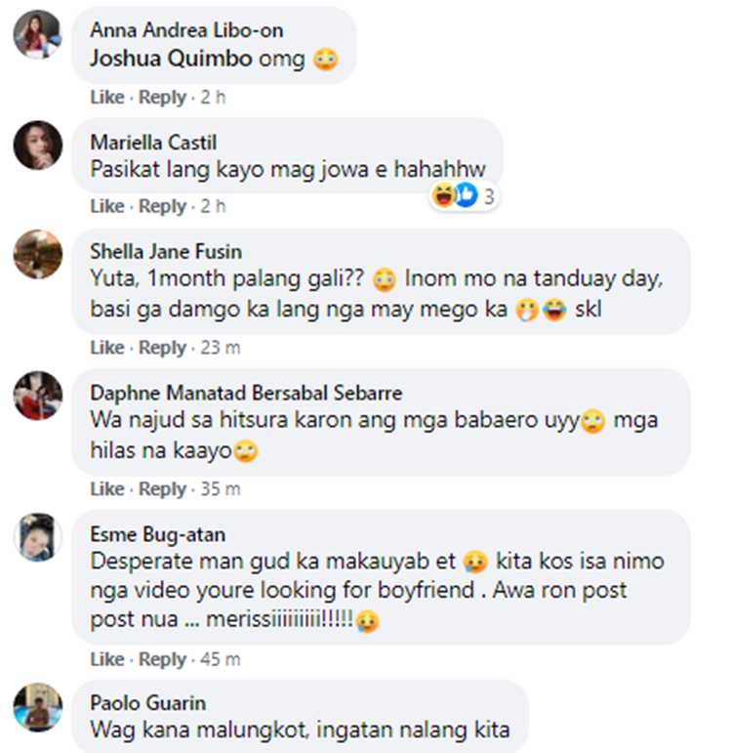Click the 23 m timestamp
Screen dimensions: 732x753
click(221, 349)
